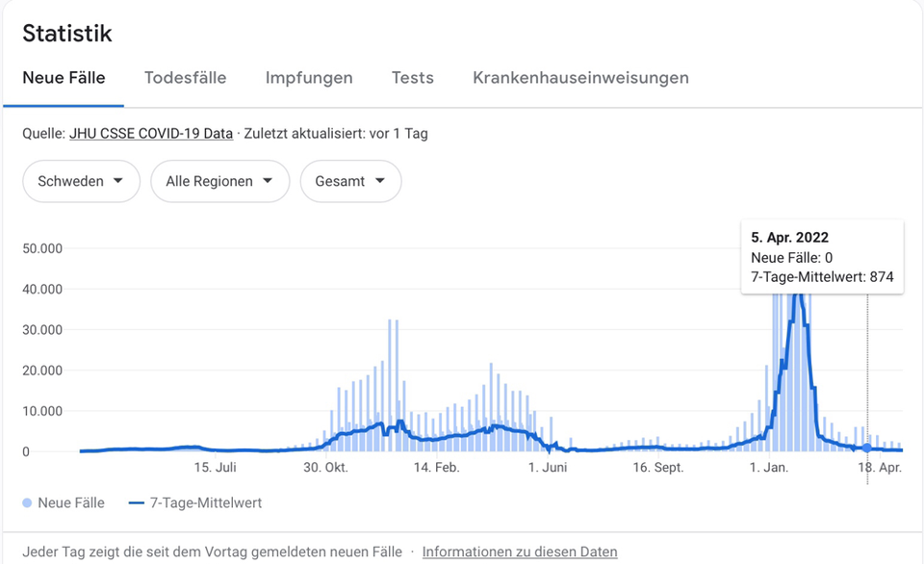Click the arrow icon beside Alle Regionen
Screen dimensions: 924x564
coord(268,180)
